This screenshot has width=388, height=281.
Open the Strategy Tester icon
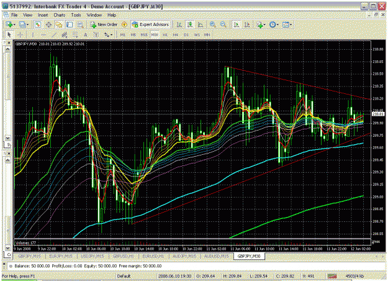(80, 24)
